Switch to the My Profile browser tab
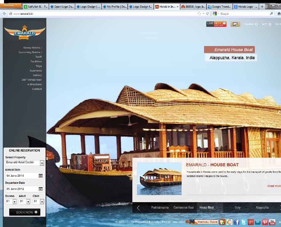Viewport: 281px width, 227px height. (x=115, y=7)
